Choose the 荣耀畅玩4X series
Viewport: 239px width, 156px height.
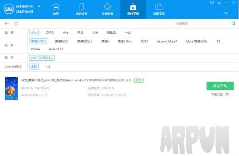[85, 41]
